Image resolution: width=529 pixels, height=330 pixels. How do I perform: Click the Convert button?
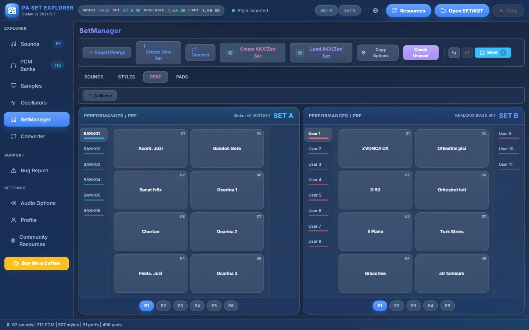tap(200, 53)
